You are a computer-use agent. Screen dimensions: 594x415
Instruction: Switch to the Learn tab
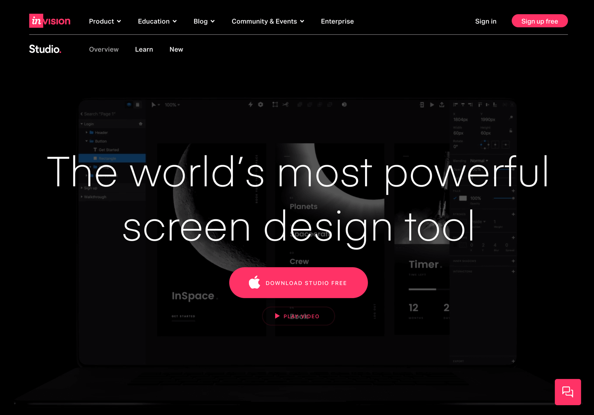[x=144, y=49]
